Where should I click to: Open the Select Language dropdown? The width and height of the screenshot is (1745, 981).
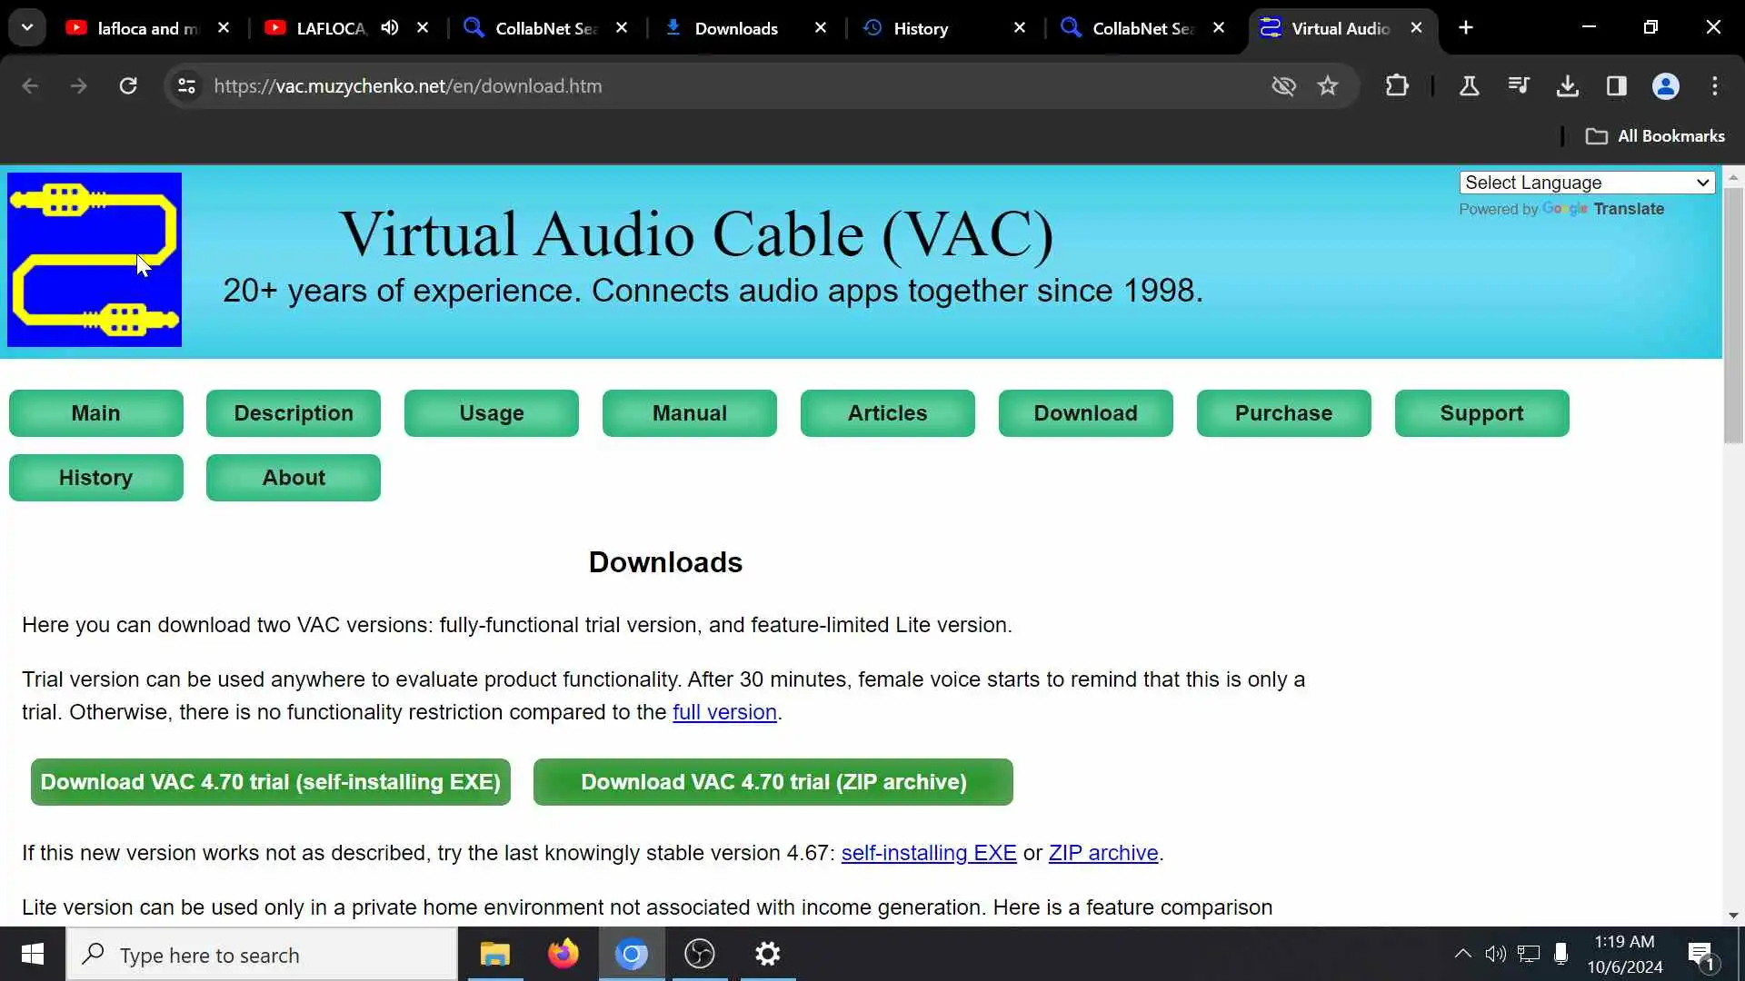tap(1586, 183)
